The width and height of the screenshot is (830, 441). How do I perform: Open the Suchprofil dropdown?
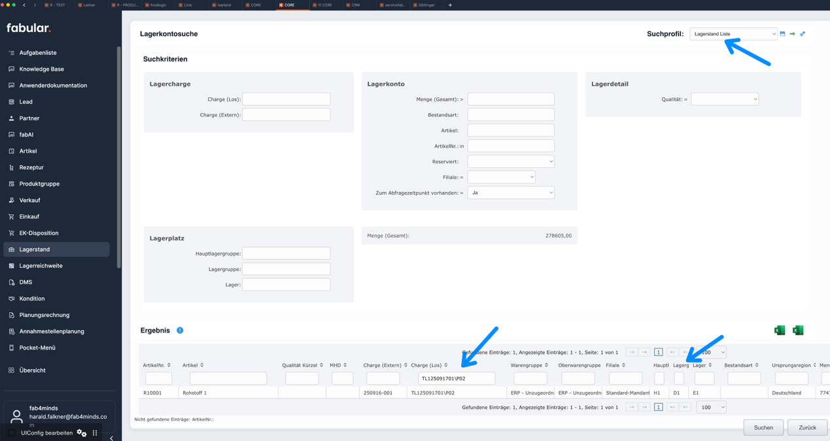(733, 34)
